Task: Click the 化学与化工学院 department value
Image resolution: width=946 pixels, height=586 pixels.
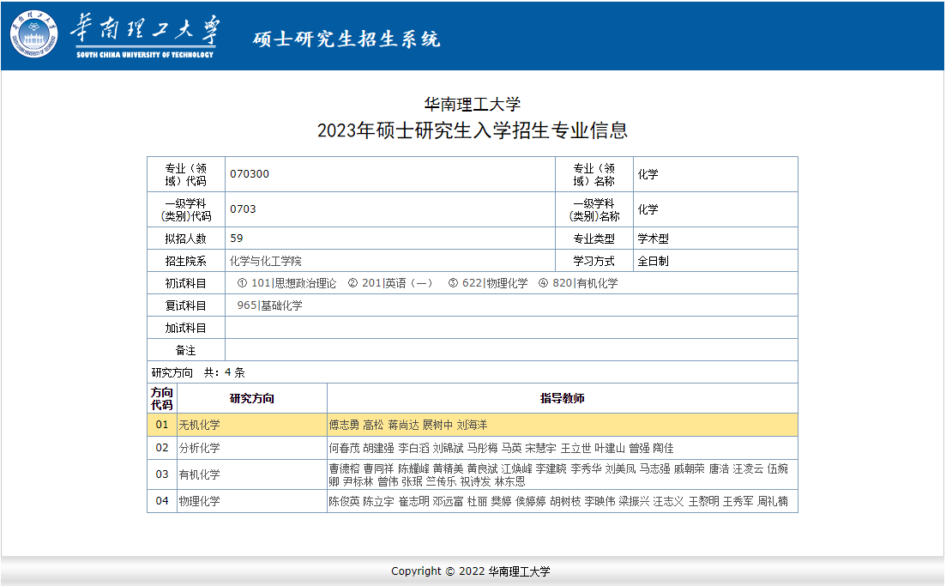Action: (266, 261)
